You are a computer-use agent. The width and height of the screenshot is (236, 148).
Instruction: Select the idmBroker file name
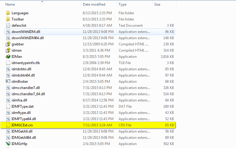pyautogui.click(x=20, y=82)
